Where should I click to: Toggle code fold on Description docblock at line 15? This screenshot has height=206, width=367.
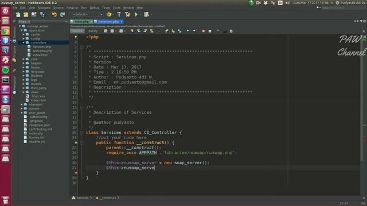81,108
